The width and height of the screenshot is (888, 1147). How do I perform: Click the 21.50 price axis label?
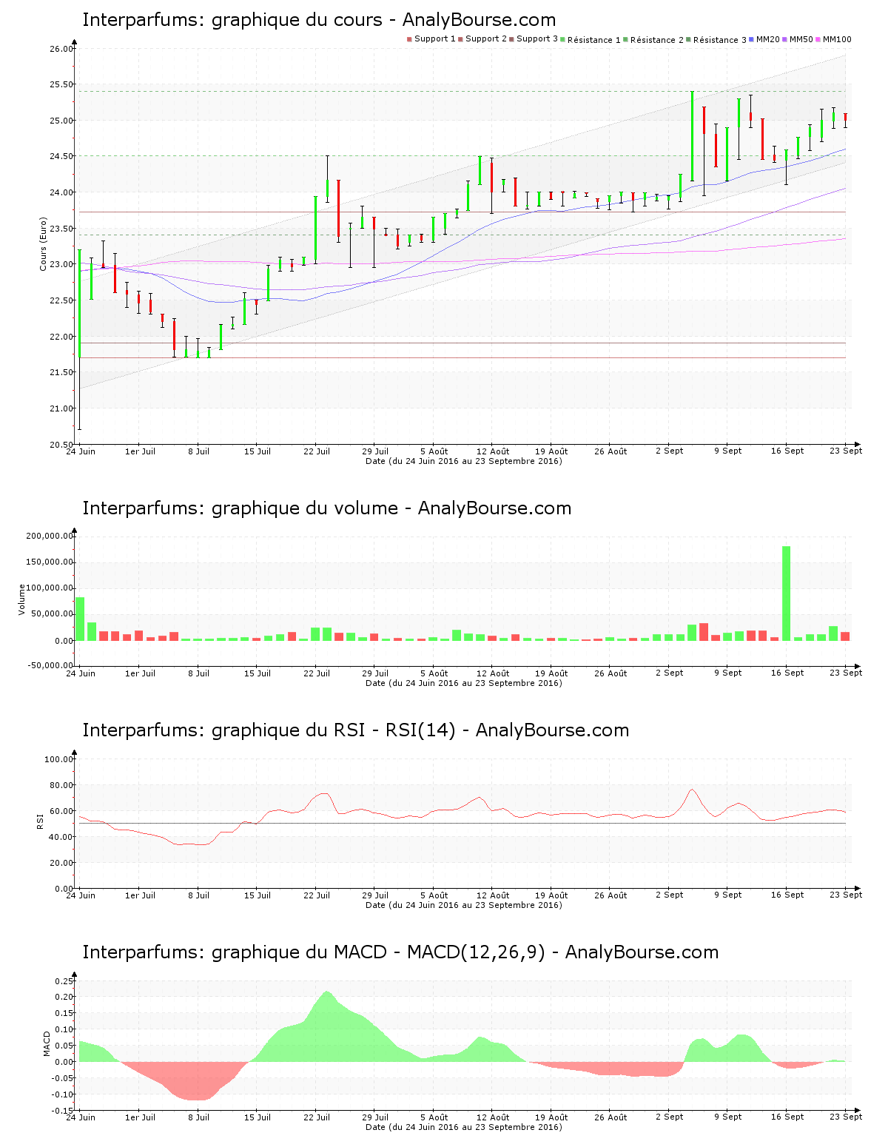(x=61, y=373)
